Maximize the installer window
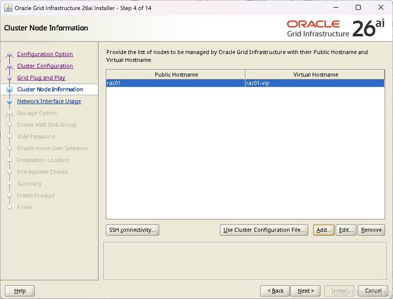The height and width of the screenshot is (299, 393). 358,8
